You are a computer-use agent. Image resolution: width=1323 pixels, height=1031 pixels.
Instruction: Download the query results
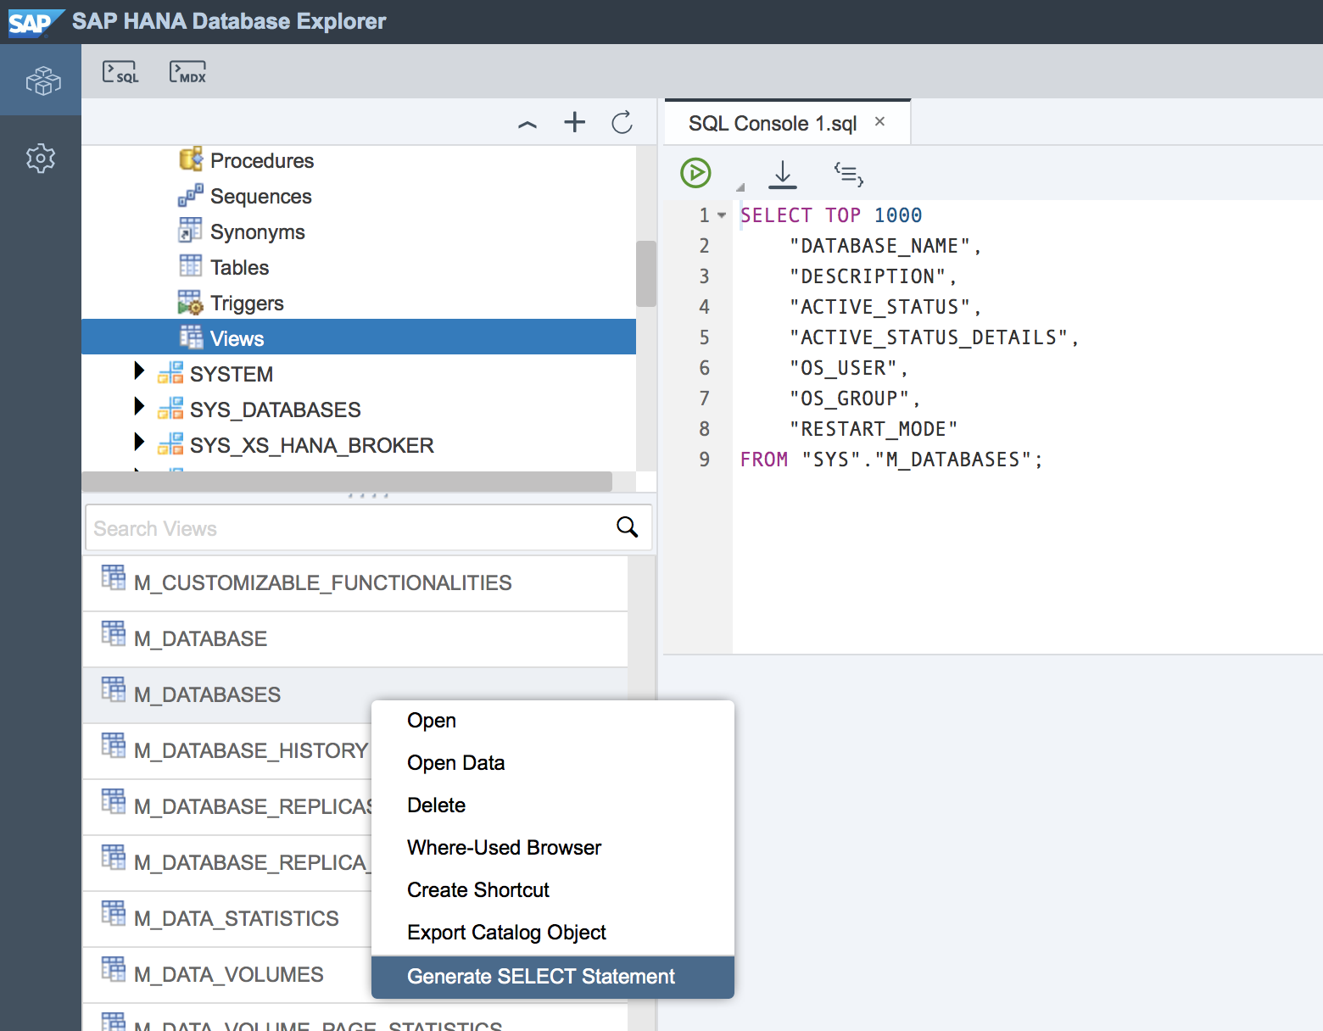(782, 174)
